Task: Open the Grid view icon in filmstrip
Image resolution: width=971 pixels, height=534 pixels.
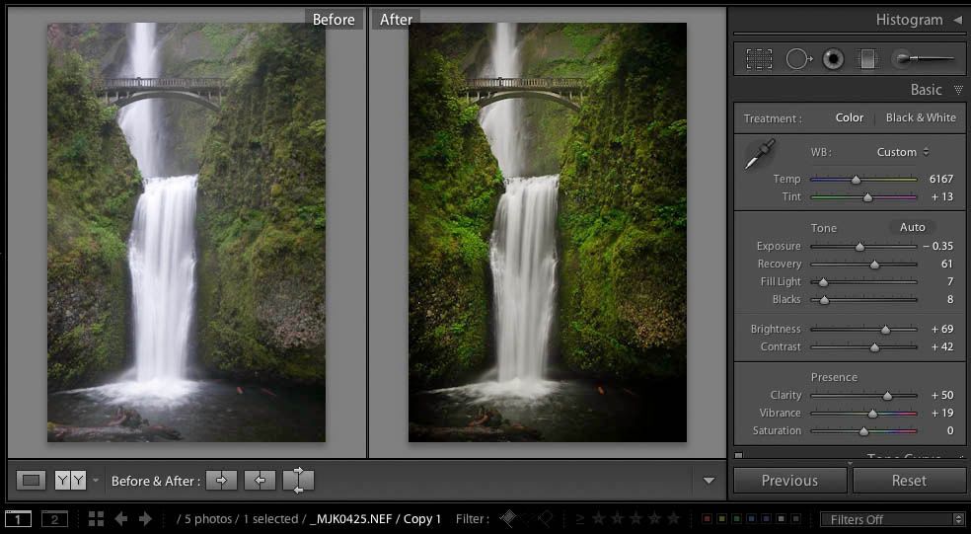Action: tap(96, 519)
